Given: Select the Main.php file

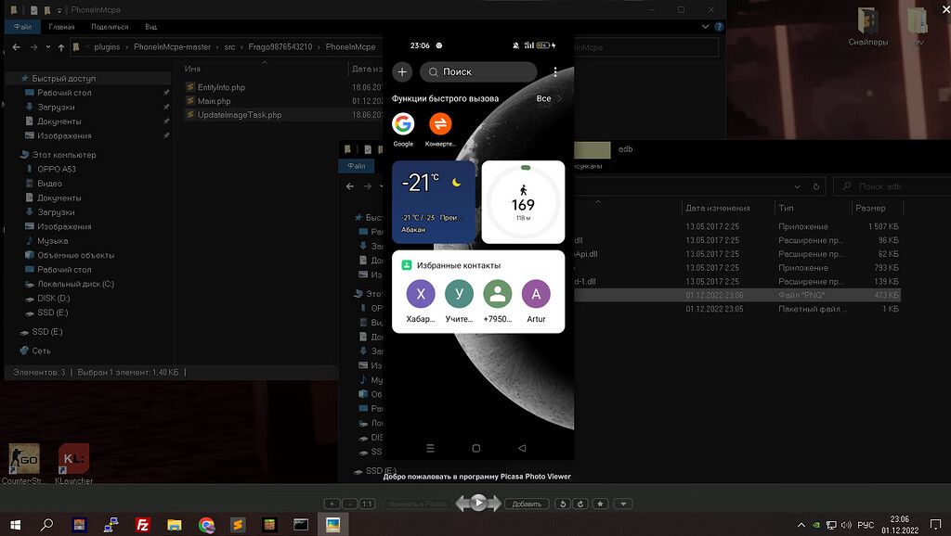Looking at the screenshot, I should pos(214,101).
